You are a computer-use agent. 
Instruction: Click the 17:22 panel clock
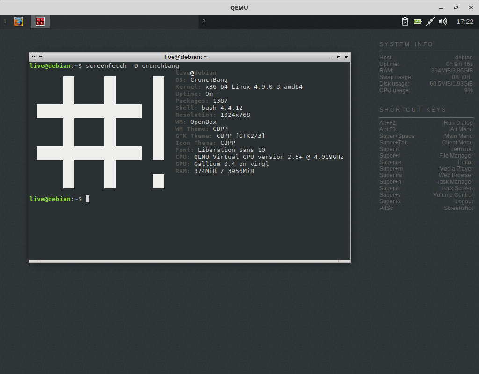click(x=465, y=22)
